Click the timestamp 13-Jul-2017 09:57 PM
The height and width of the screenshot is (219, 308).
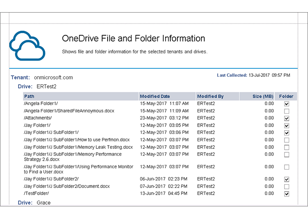tap(269, 75)
